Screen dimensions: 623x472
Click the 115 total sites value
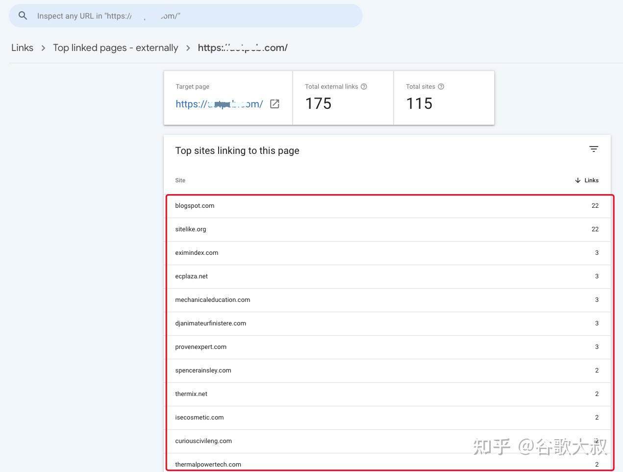pyautogui.click(x=419, y=103)
